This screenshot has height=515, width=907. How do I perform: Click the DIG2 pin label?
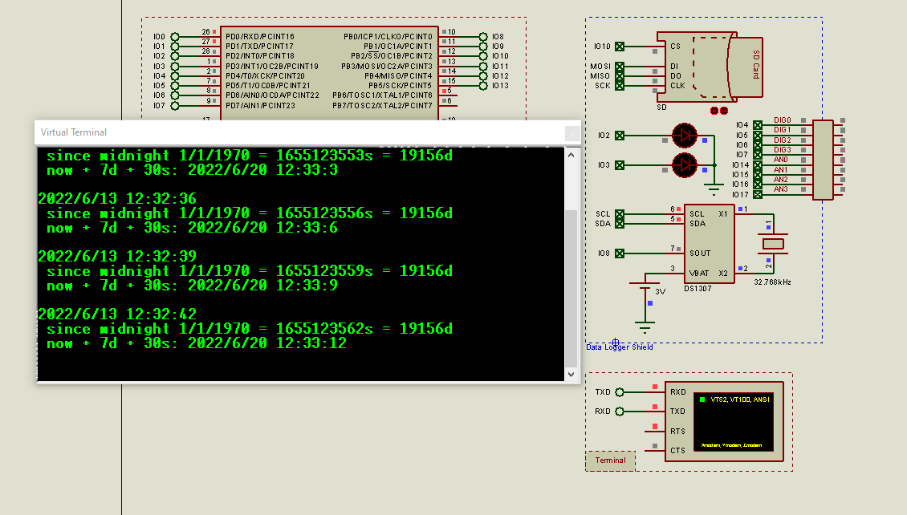click(x=782, y=140)
